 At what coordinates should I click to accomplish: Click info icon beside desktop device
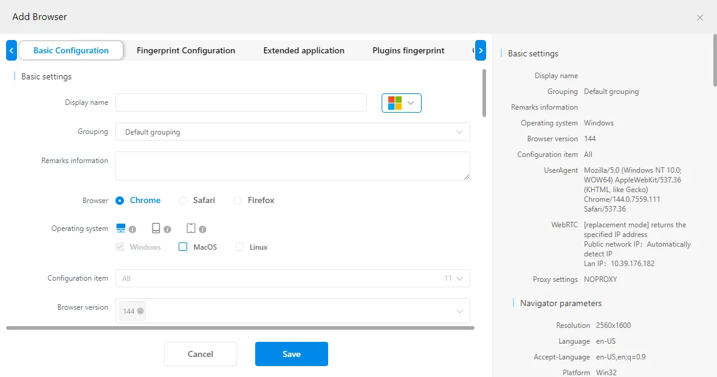click(132, 230)
